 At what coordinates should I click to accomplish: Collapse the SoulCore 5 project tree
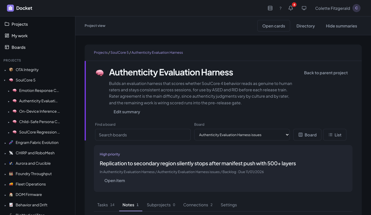pos(5,80)
